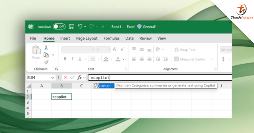Toggle Bold formatting
Screen dimensions: 254x133
[65, 59]
